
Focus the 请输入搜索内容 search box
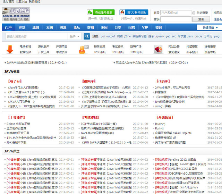coord(36,36)
